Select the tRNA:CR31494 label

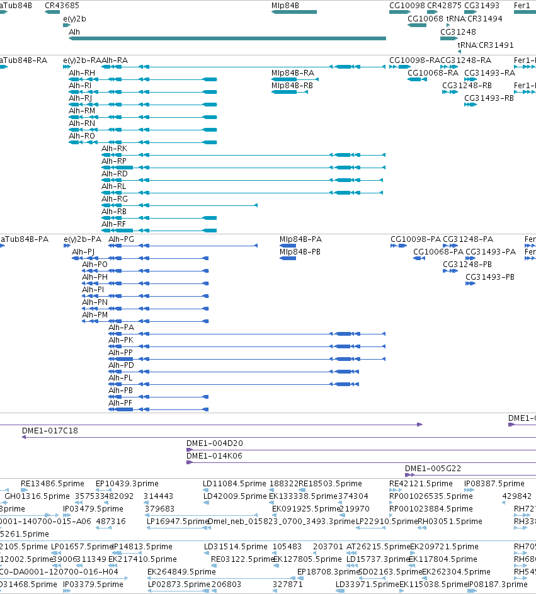tap(474, 18)
